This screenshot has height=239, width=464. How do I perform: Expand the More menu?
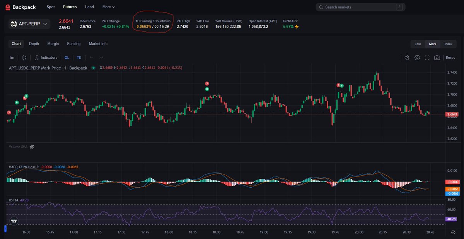tap(109, 7)
